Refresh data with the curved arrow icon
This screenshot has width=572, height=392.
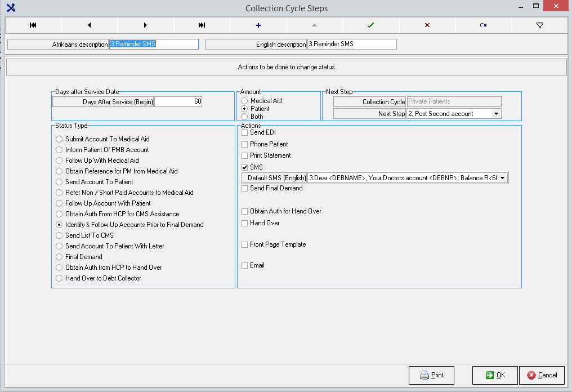[x=483, y=25]
